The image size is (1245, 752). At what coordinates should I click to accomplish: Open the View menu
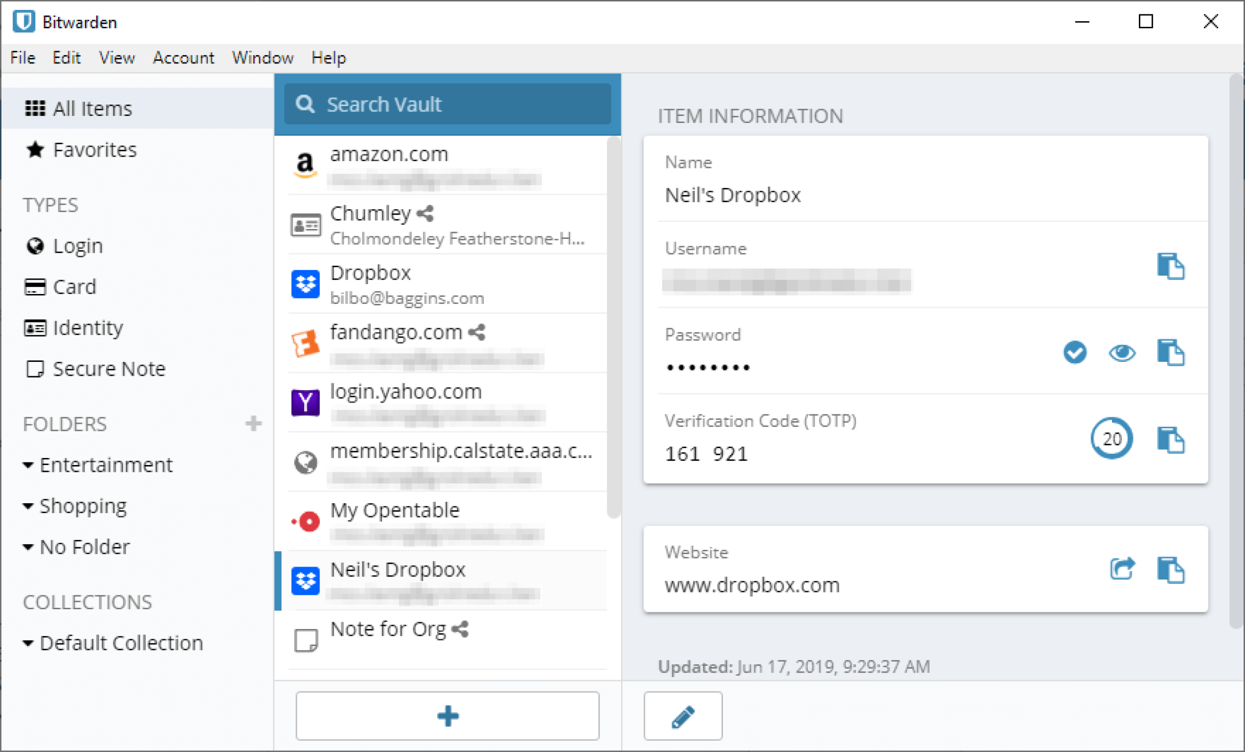[117, 58]
